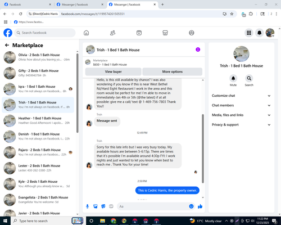Open the Watch video icon in top navigation
The height and width of the screenshot is (225, 281).
pos(139,33)
